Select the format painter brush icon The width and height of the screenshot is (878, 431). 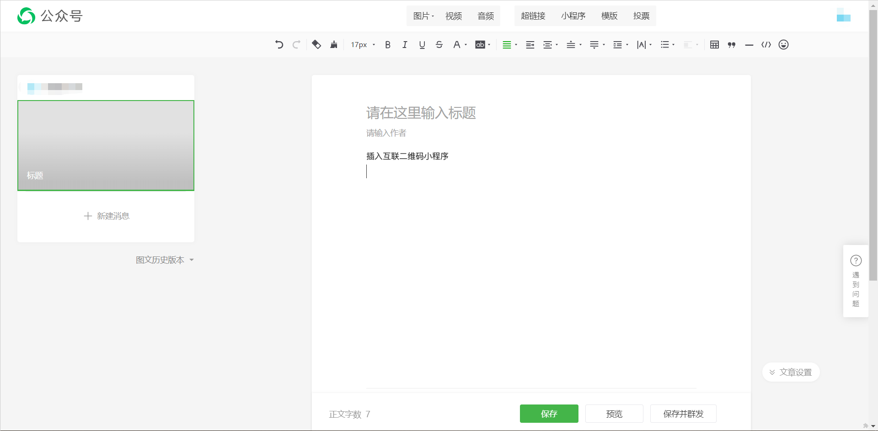tap(334, 45)
